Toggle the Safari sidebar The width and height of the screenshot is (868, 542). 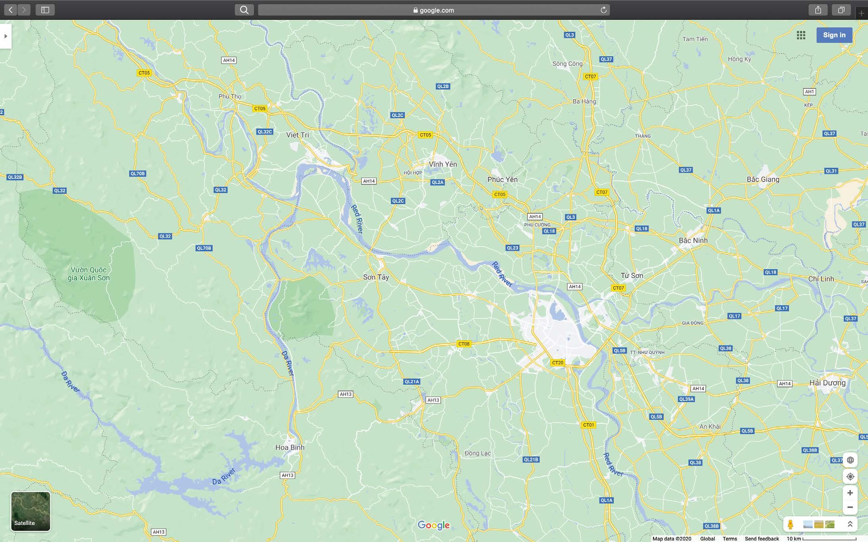coord(45,10)
